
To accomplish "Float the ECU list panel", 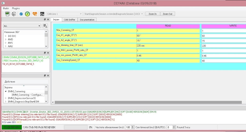I will coord(45,20).
